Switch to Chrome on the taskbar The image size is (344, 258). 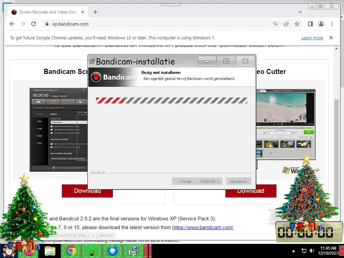pyautogui.click(x=71, y=251)
